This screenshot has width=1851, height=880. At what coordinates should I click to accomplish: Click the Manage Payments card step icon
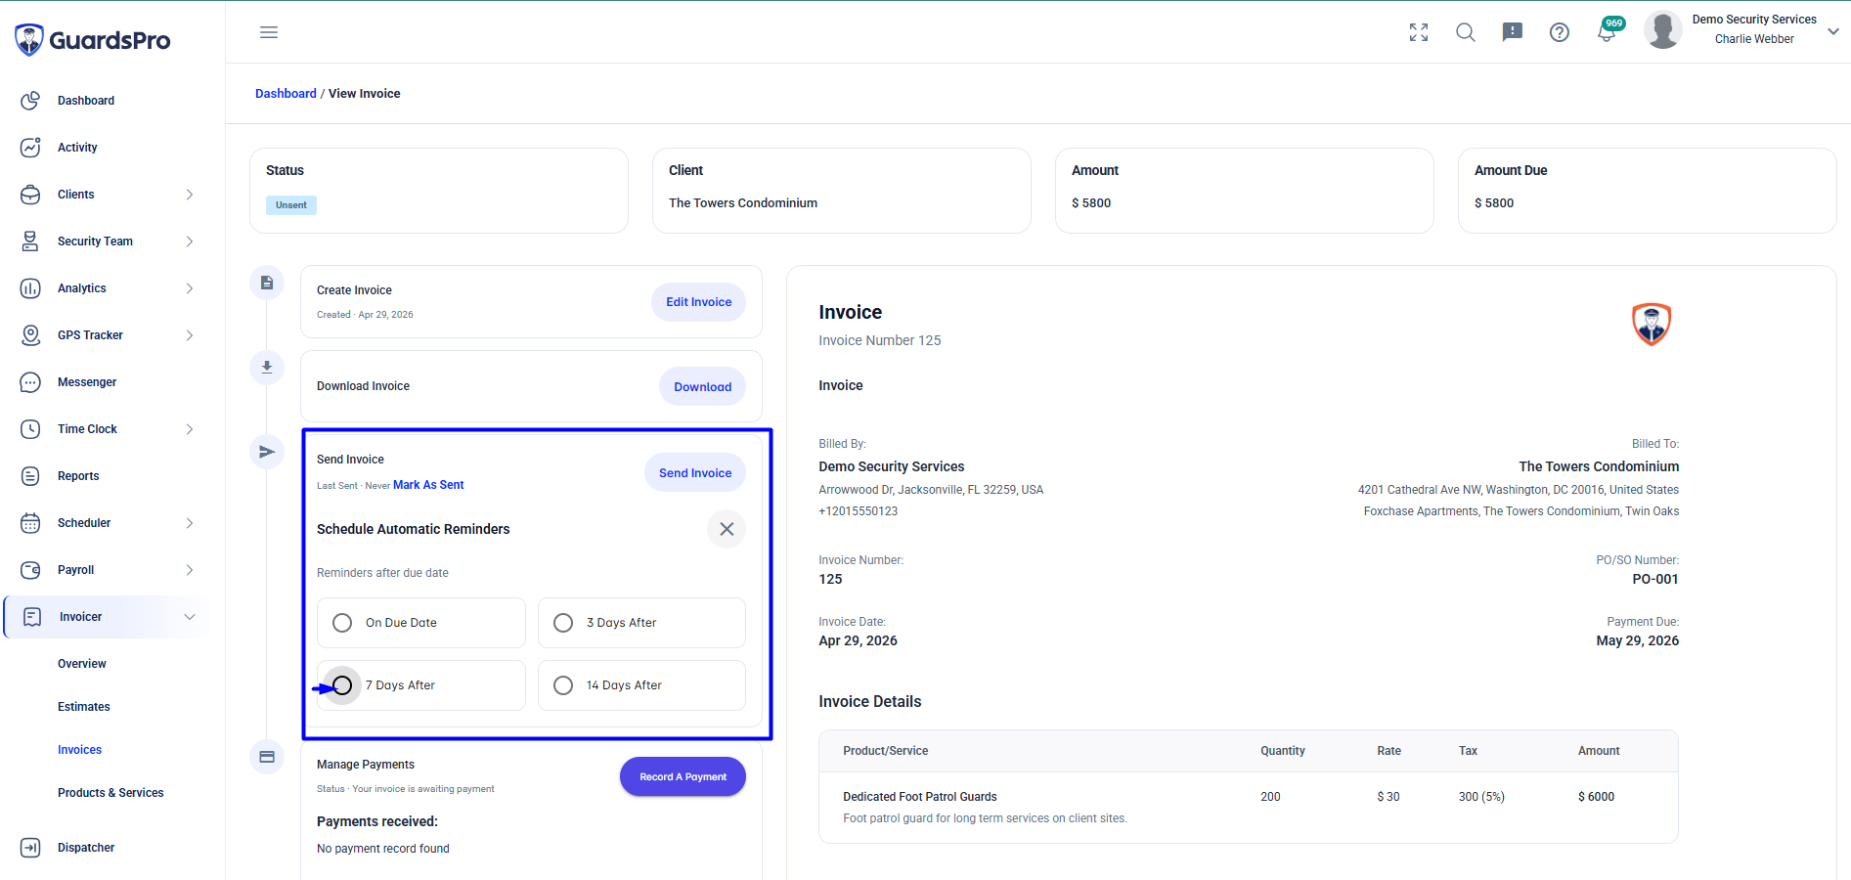tap(267, 757)
